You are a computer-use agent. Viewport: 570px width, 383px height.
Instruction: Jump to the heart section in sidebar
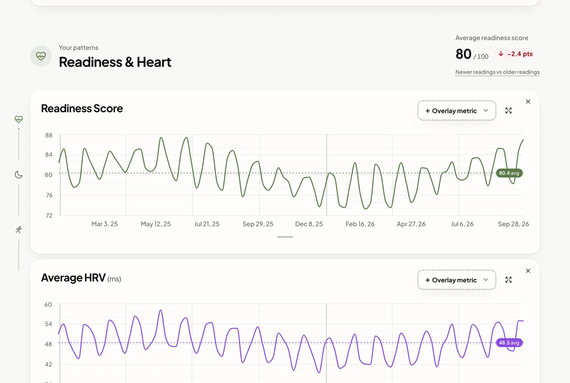coord(19,119)
